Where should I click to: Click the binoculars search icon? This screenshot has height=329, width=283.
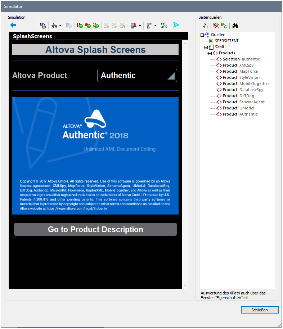click(x=235, y=26)
